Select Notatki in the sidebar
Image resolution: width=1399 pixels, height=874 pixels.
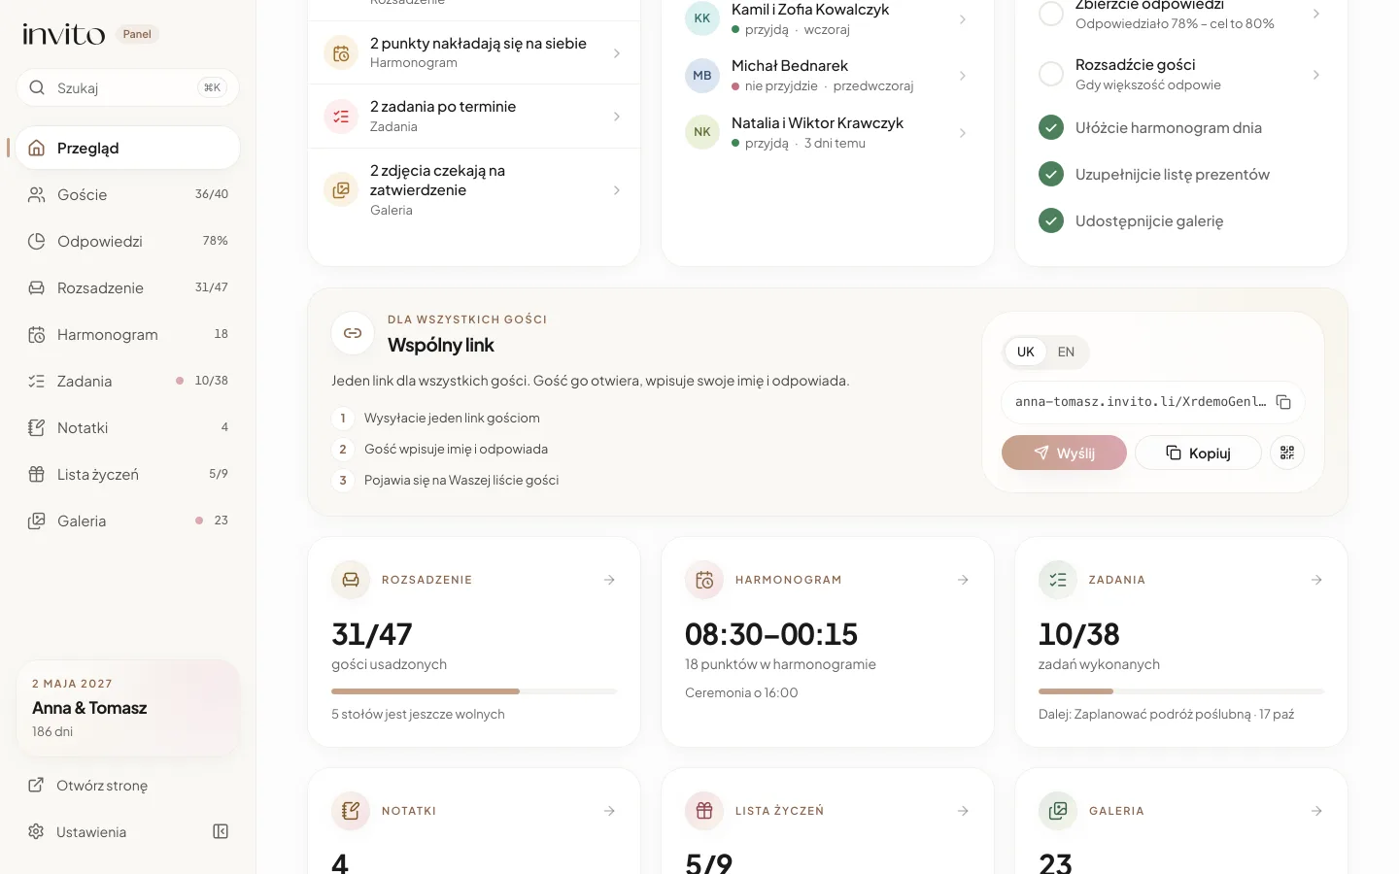tap(128, 428)
